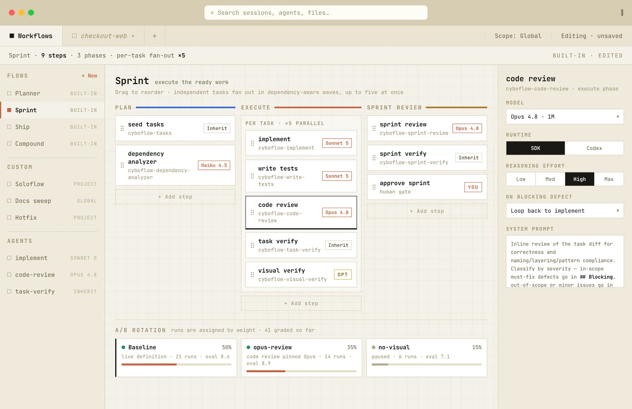This screenshot has height=409, width=632.
Task: Click the opus-review rotation weight bar
Action: coord(301,371)
